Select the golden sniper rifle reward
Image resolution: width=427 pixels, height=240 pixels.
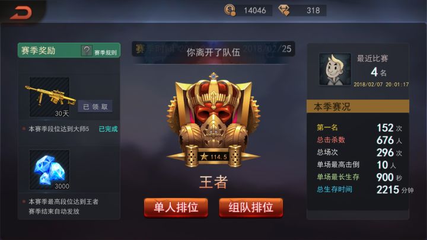[50, 97]
